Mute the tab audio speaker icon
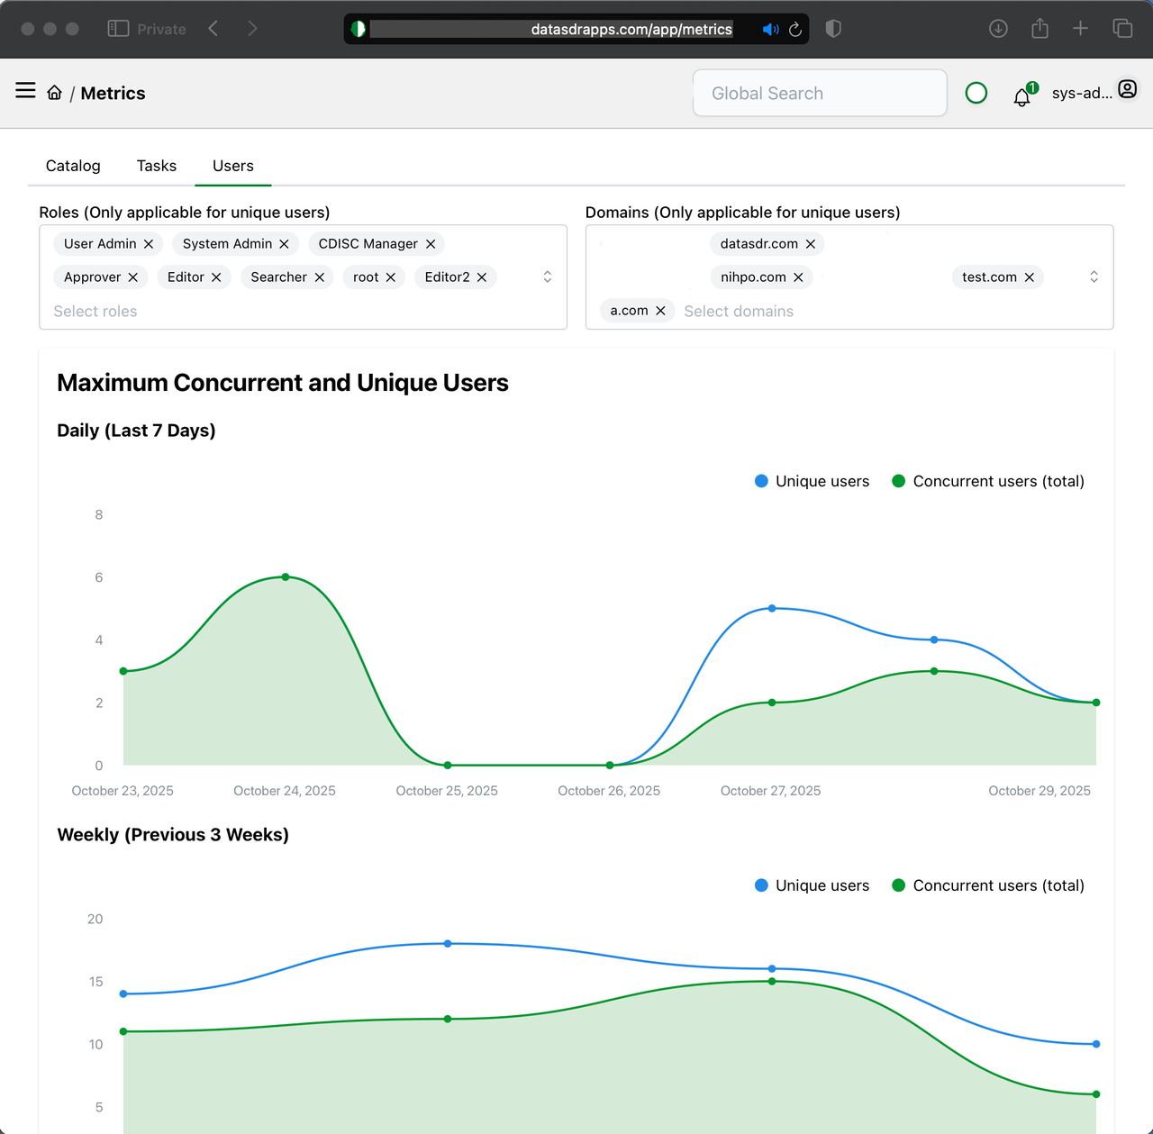The height and width of the screenshot is (1134, 1153). [770, 29]
